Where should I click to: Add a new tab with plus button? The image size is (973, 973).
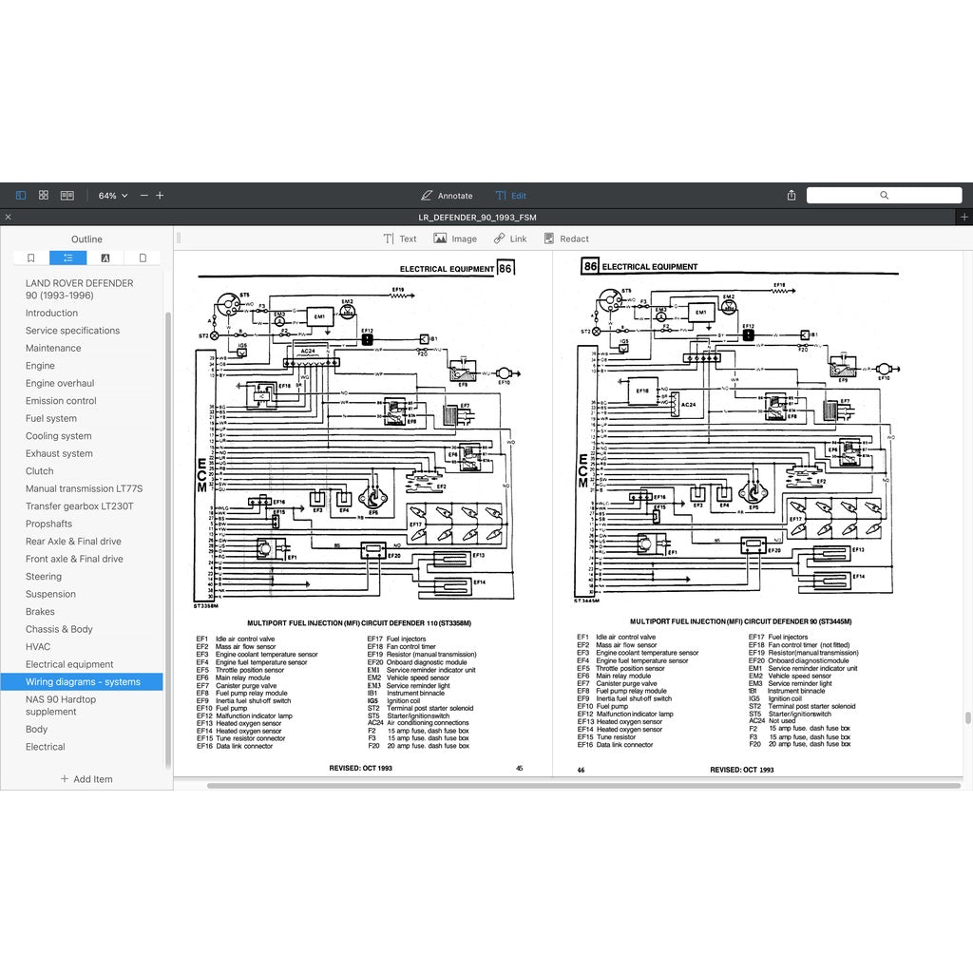[x=964, y=218]
